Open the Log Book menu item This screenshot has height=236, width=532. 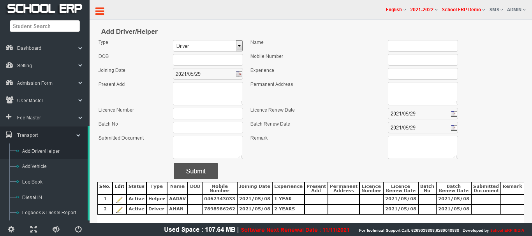32,182
